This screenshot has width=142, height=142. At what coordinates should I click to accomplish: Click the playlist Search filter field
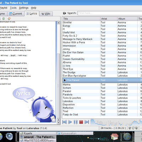[110, 13]
